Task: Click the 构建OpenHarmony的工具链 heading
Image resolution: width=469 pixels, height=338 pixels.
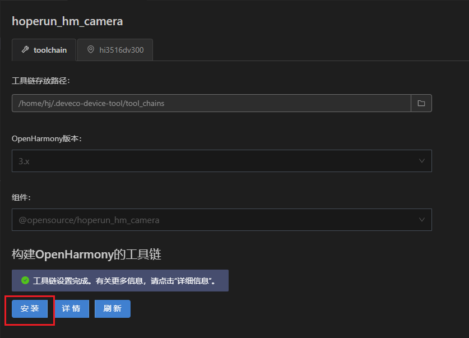Action: [x=86, y=254]
